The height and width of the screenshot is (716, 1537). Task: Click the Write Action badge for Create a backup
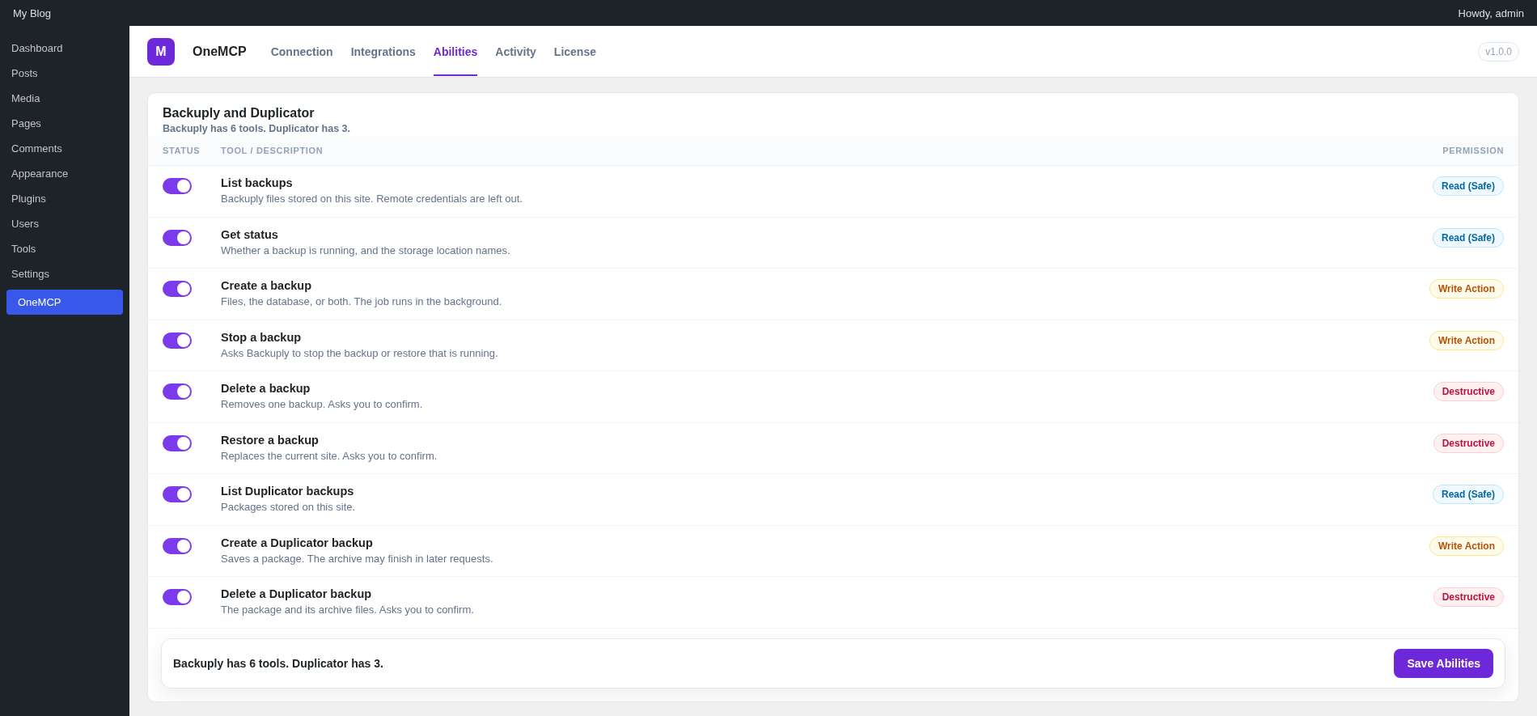pyautogui.click(x=1467, y=289)
